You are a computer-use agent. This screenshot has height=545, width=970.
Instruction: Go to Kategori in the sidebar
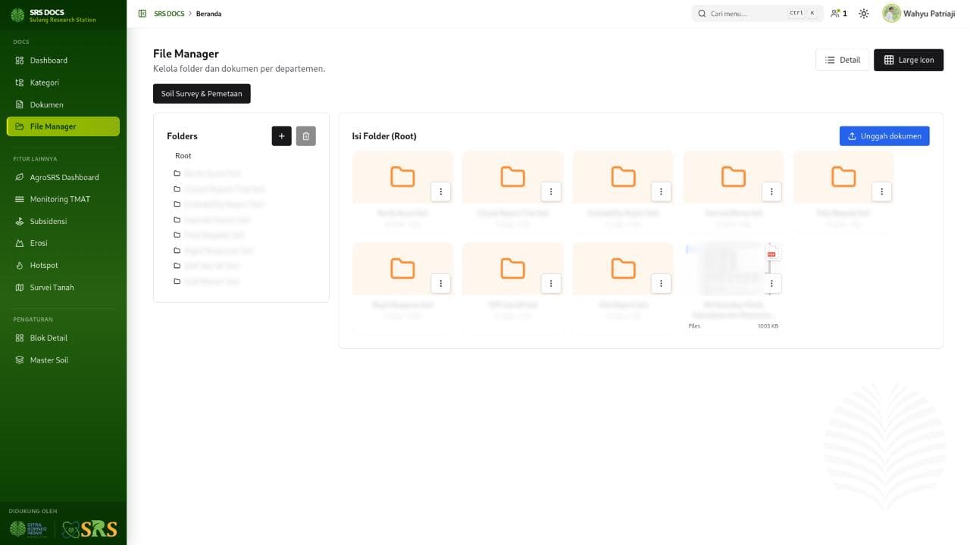coord(63,83)
